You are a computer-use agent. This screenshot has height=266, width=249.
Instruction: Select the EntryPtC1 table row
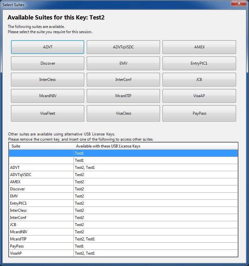pos(123,203)
